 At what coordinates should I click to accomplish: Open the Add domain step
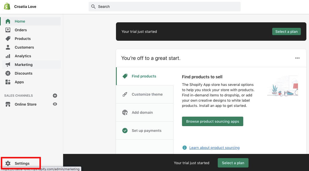tap(145, 112)
